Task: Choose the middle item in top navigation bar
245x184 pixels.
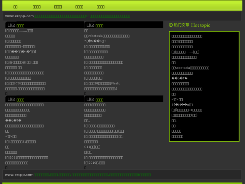Action: pos(58,7)
